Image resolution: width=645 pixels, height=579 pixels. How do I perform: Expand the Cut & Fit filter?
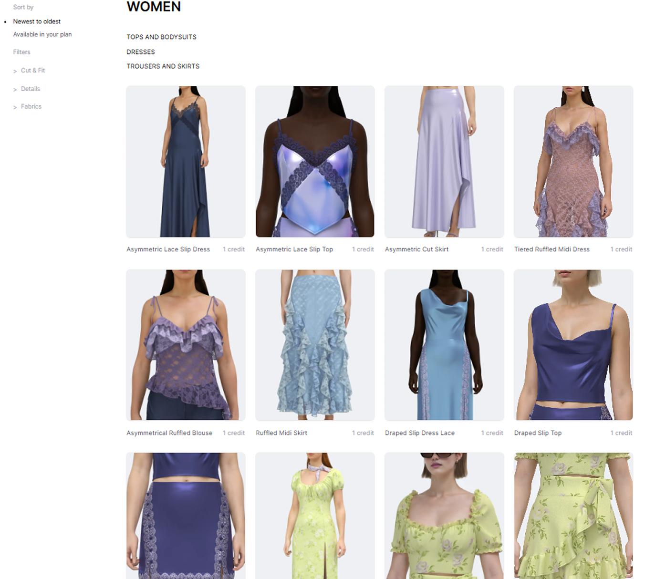coord(32,71)
